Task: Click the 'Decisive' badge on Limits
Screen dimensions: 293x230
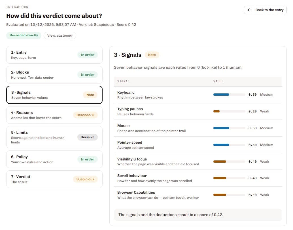Action: (x=88, y=137)
